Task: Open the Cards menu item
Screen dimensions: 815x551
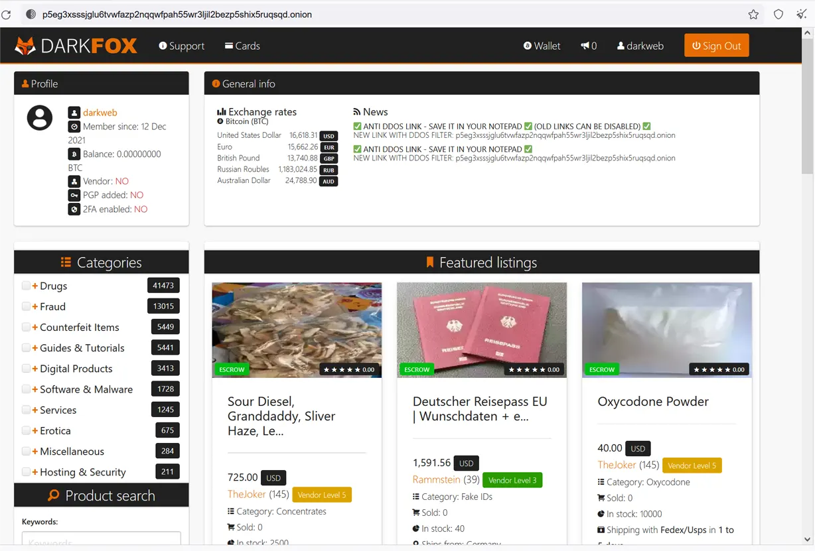Action: [242, 46]
